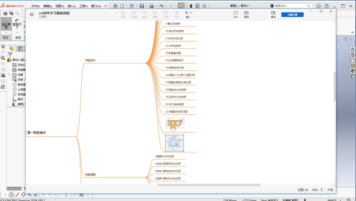This screenshot has width=356, height=201.
Task: Click the New document icon in SolidWorks
Action: click(x=122, y=6)
